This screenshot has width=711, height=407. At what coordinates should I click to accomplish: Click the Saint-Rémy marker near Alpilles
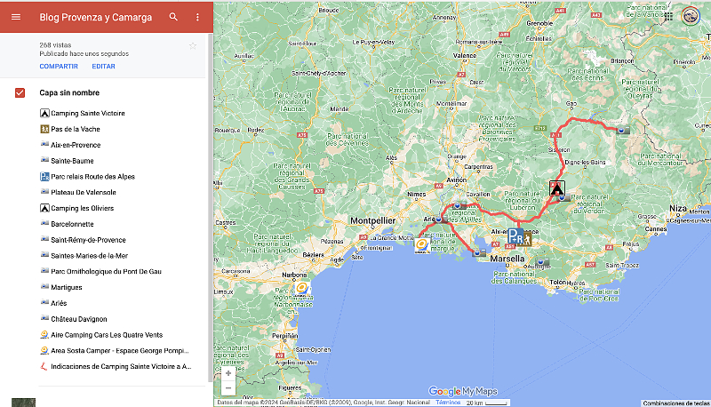point(459,206)
